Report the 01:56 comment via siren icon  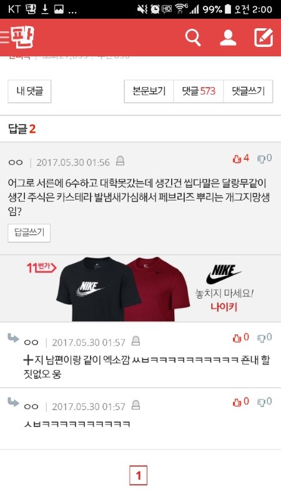pyautogui.click(x=120, y=161)
